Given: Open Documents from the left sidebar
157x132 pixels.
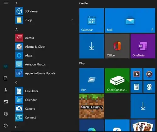Looking at the screenshot, I should click(6, 78).
